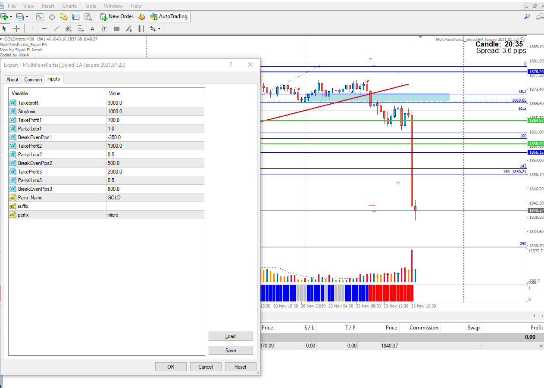Click the Toggle Terminal window icon
This screenshot has height=388, width=544.
click(x=76, y=17)
